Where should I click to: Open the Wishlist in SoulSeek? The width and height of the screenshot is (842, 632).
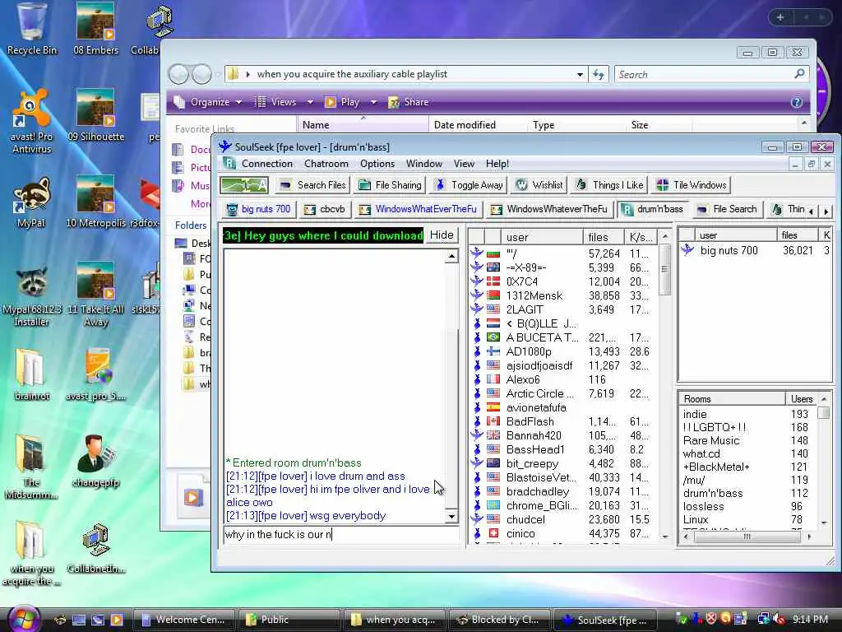pyautogui.click(x=539, y=185)
